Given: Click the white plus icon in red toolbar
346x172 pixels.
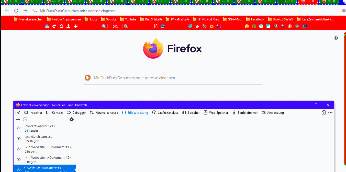Looking at the screenshot, I should [x=76, y=26].
